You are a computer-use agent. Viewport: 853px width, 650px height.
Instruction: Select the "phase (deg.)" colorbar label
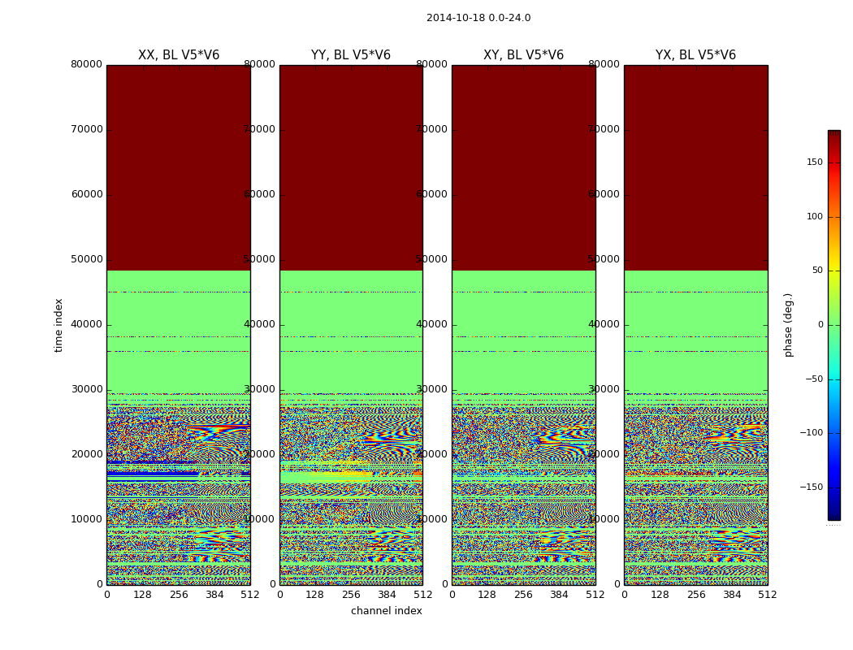[x=788, y=325]
